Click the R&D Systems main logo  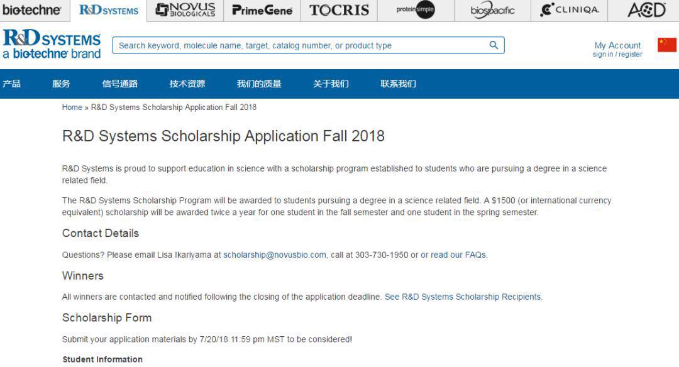pos(52,45)
